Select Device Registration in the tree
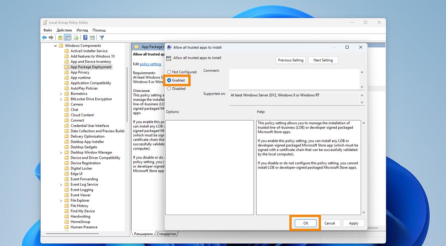 (85, 163)
